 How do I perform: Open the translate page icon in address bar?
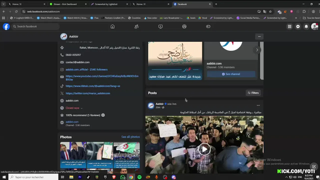[x=265, y=11]
